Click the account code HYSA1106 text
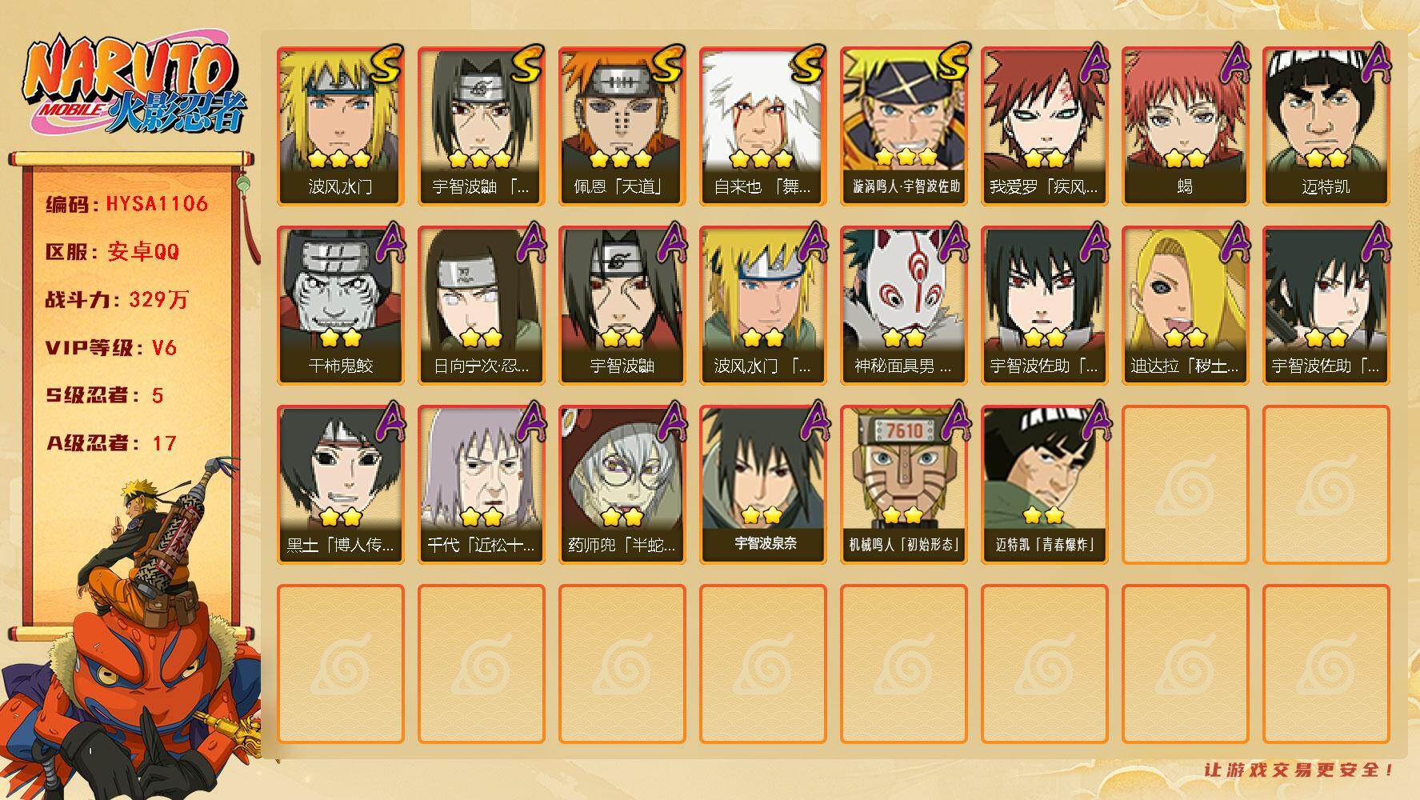1420x800 pixels. pos(158,203)
